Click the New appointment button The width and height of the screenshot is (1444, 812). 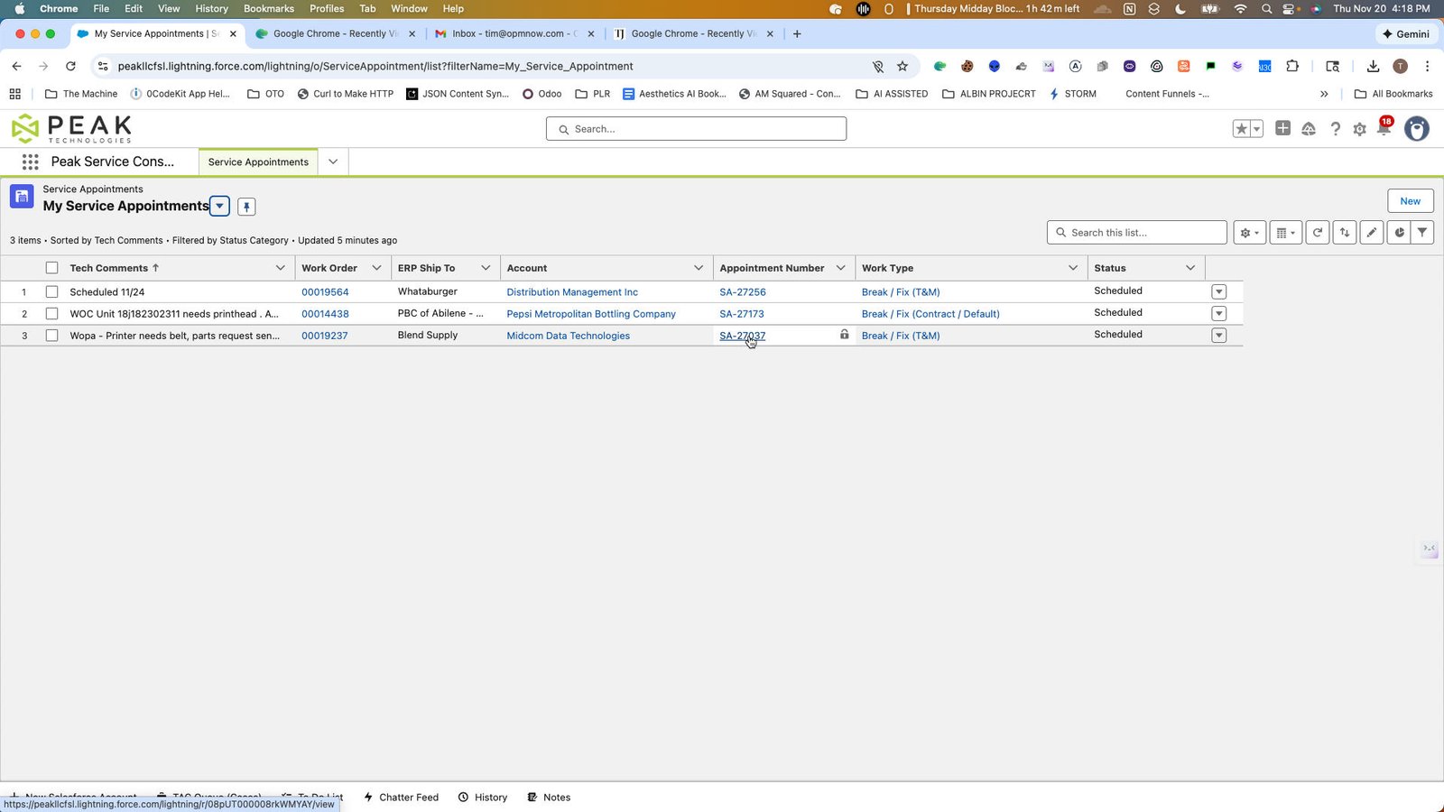(1410, 201)
